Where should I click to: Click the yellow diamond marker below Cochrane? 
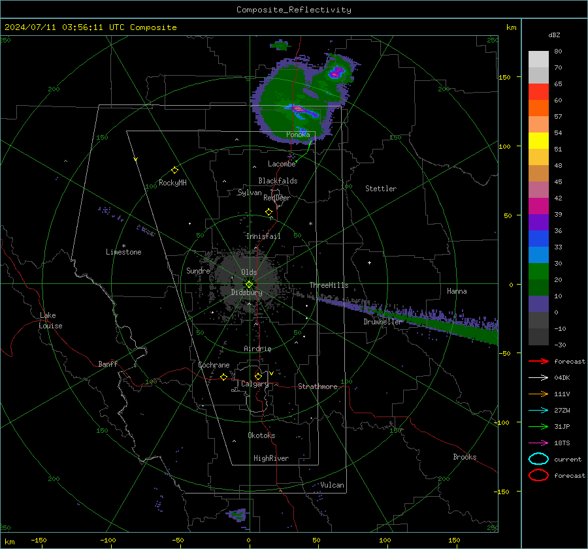tap(224, 377)
